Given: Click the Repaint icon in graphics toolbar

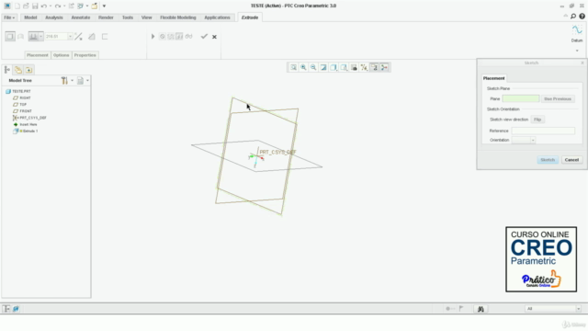Looking at the screenshot, I should point(323,67).
